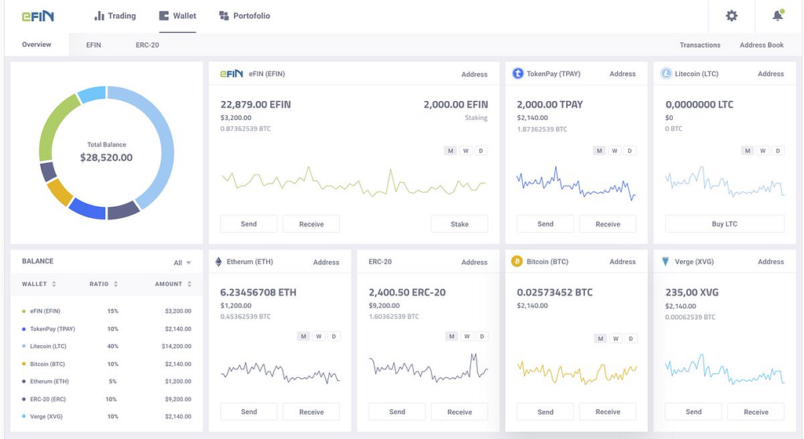Open settings gear icon

732,16
